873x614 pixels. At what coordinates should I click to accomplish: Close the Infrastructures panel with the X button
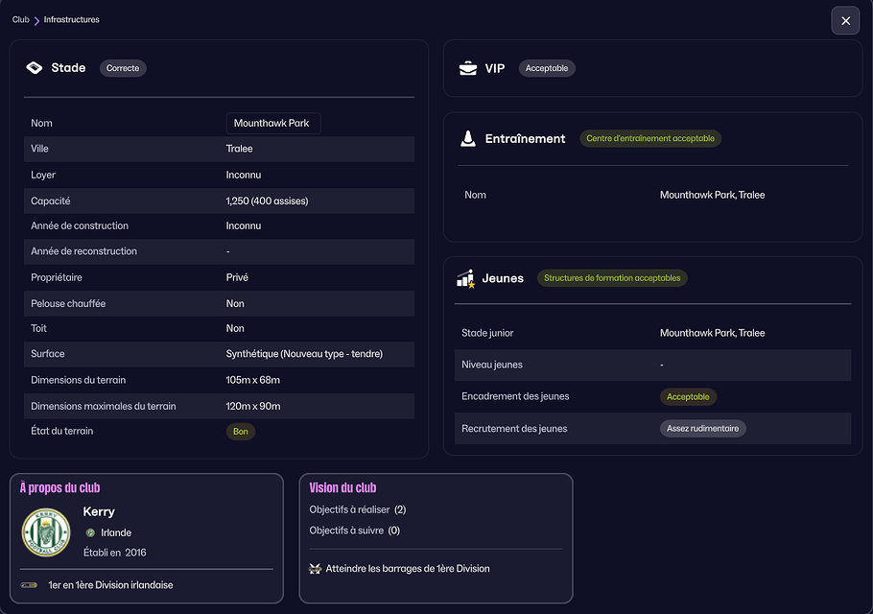(x=845, y=20)
